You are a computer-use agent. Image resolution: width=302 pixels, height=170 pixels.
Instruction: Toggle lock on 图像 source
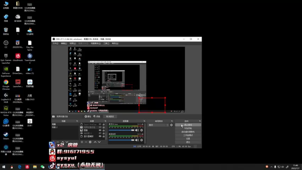pos(103,130)
